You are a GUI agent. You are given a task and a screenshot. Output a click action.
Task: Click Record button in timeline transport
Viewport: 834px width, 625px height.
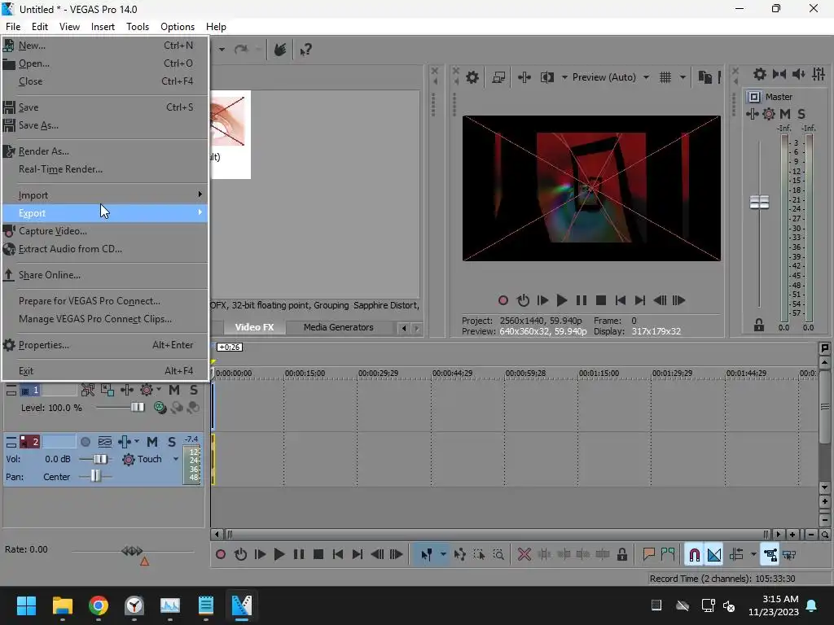(x=220, y=555)
